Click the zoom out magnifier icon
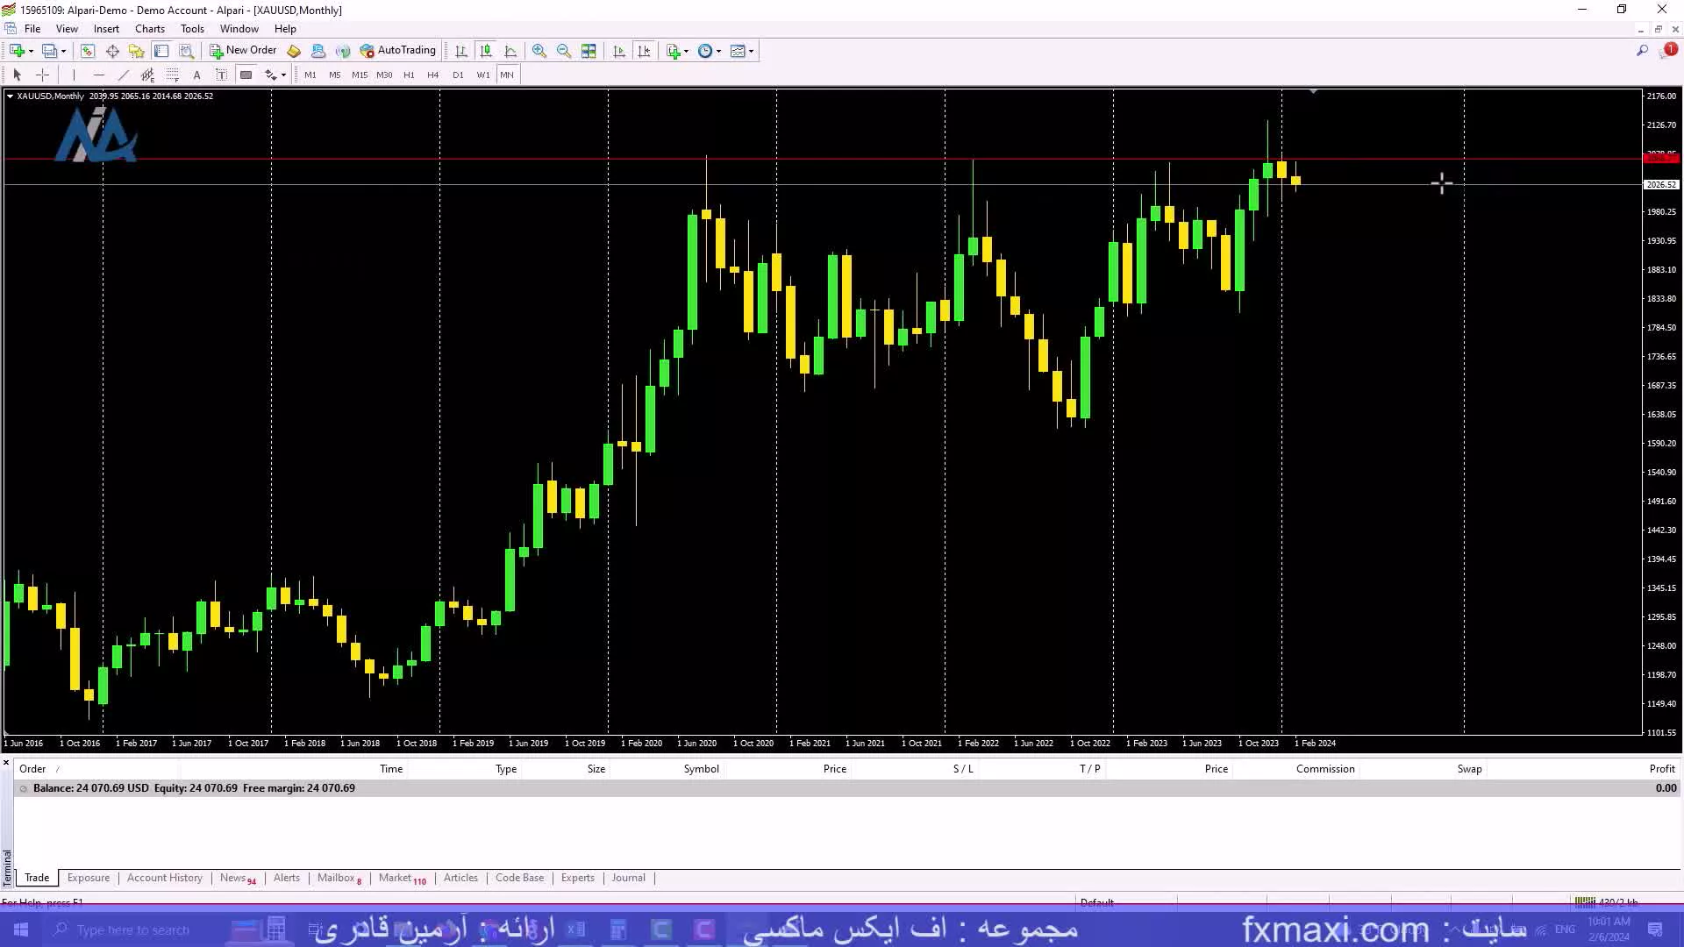The height and width of the screenshot is (947, 1684). click(x=563, y=50)
